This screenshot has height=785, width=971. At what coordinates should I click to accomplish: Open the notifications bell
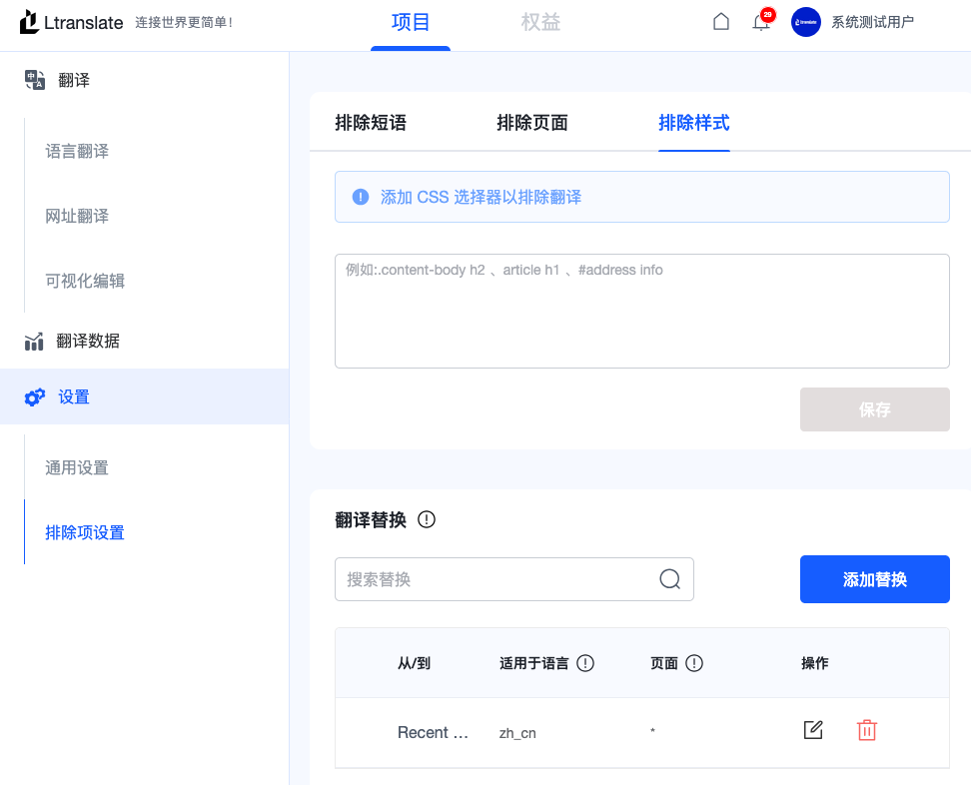click(761, 23)
